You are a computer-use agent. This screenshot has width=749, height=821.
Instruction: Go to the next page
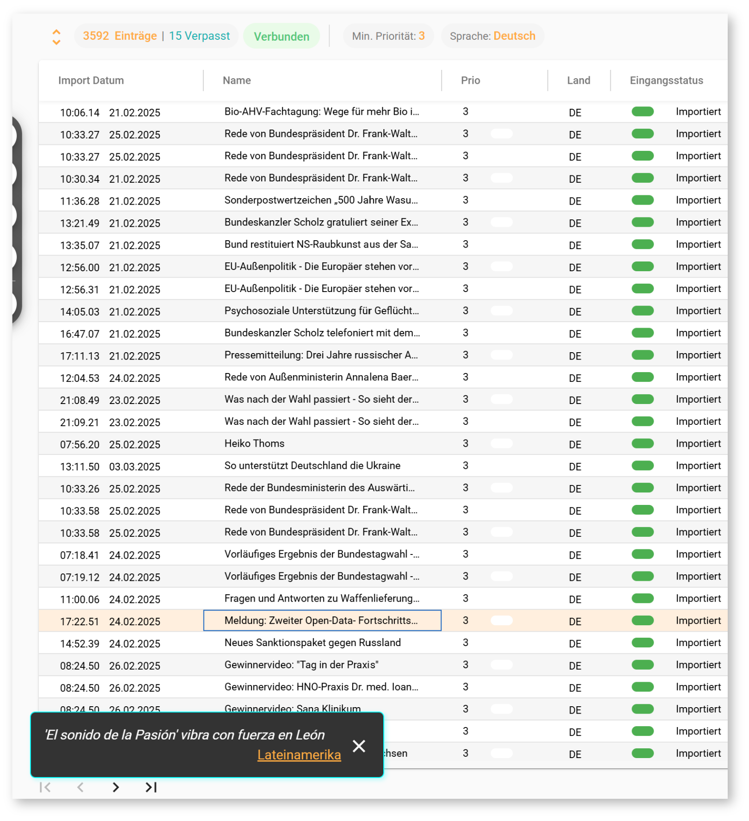click(x=116, y=787)
